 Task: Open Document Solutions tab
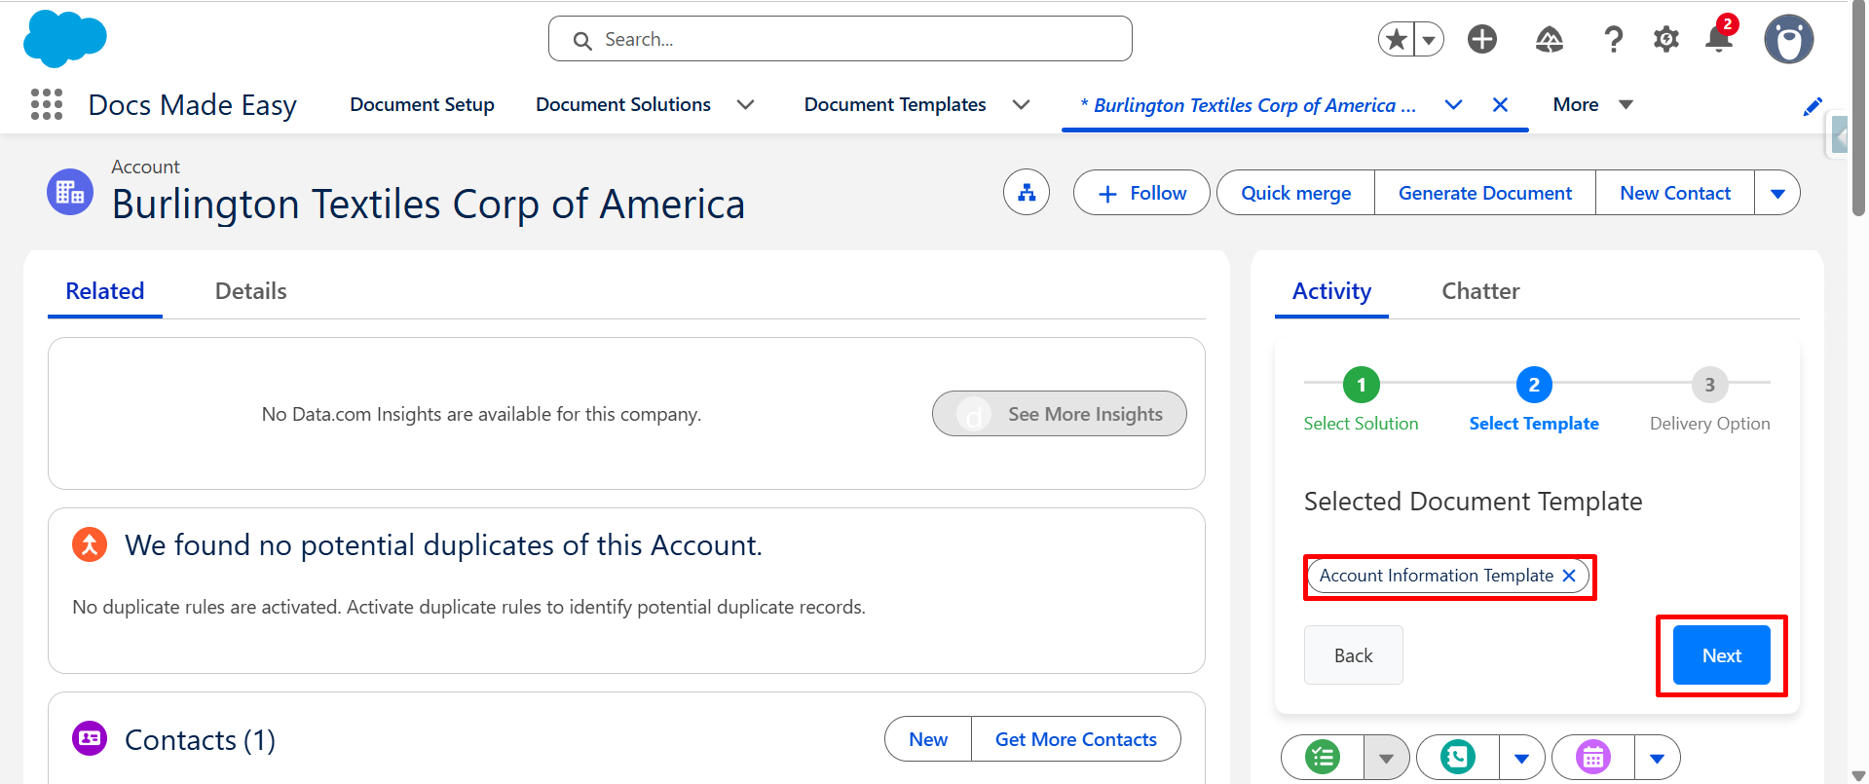[623, 104]
